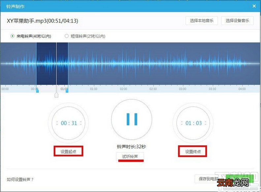The width and height of the screenshot is (261, 192).
Task: Adjust end time minutes with left stepper arrows
Action: pos(181,123)
